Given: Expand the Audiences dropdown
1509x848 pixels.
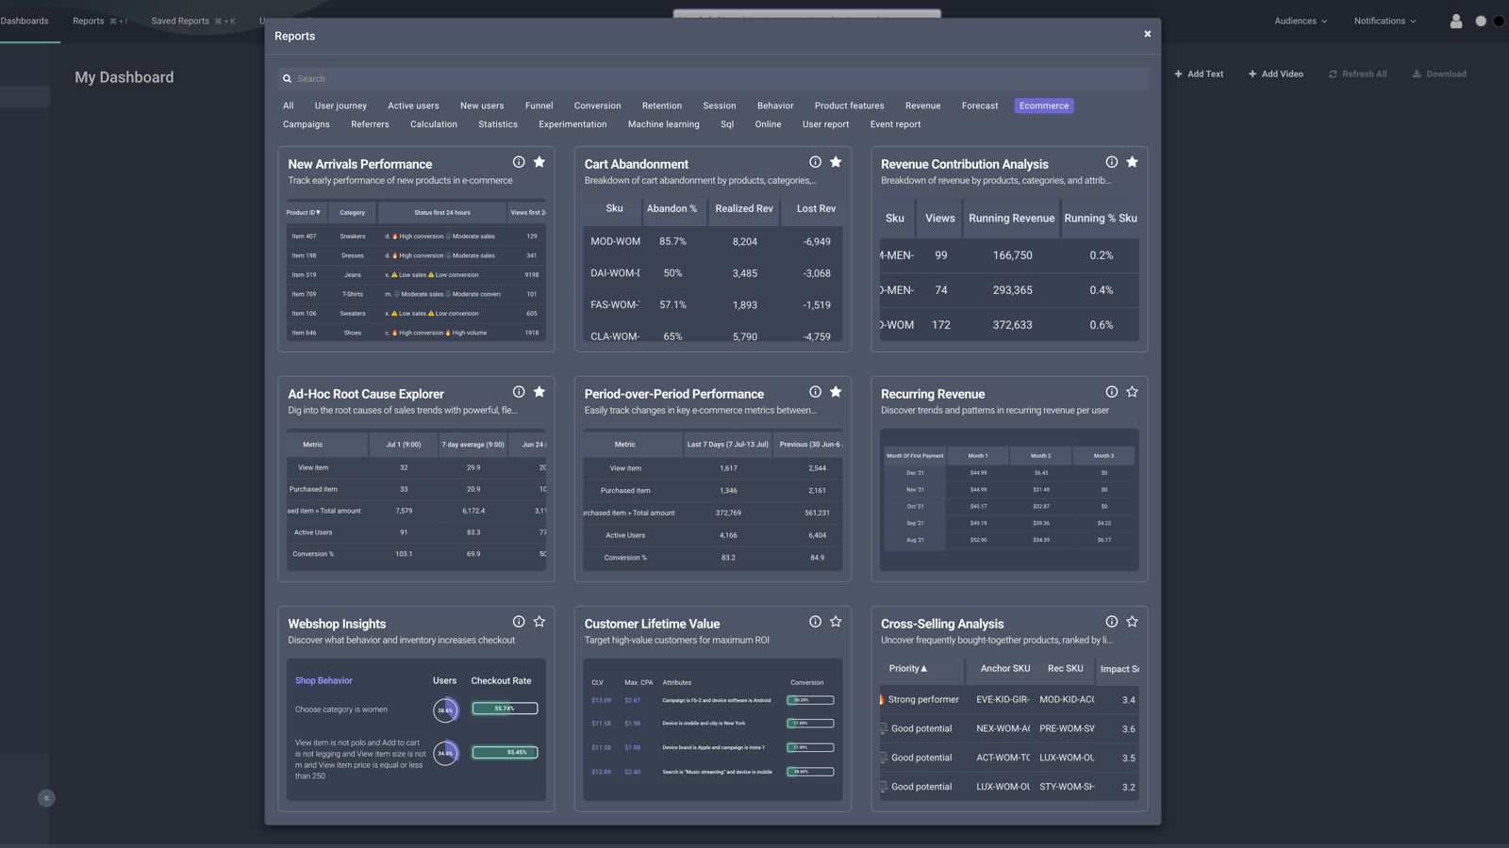Looking at the screenshot, I should click(x=1301, y=21).
